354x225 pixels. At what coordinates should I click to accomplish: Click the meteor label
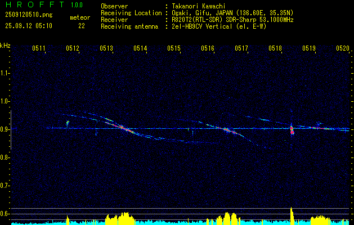click(80, 17)
